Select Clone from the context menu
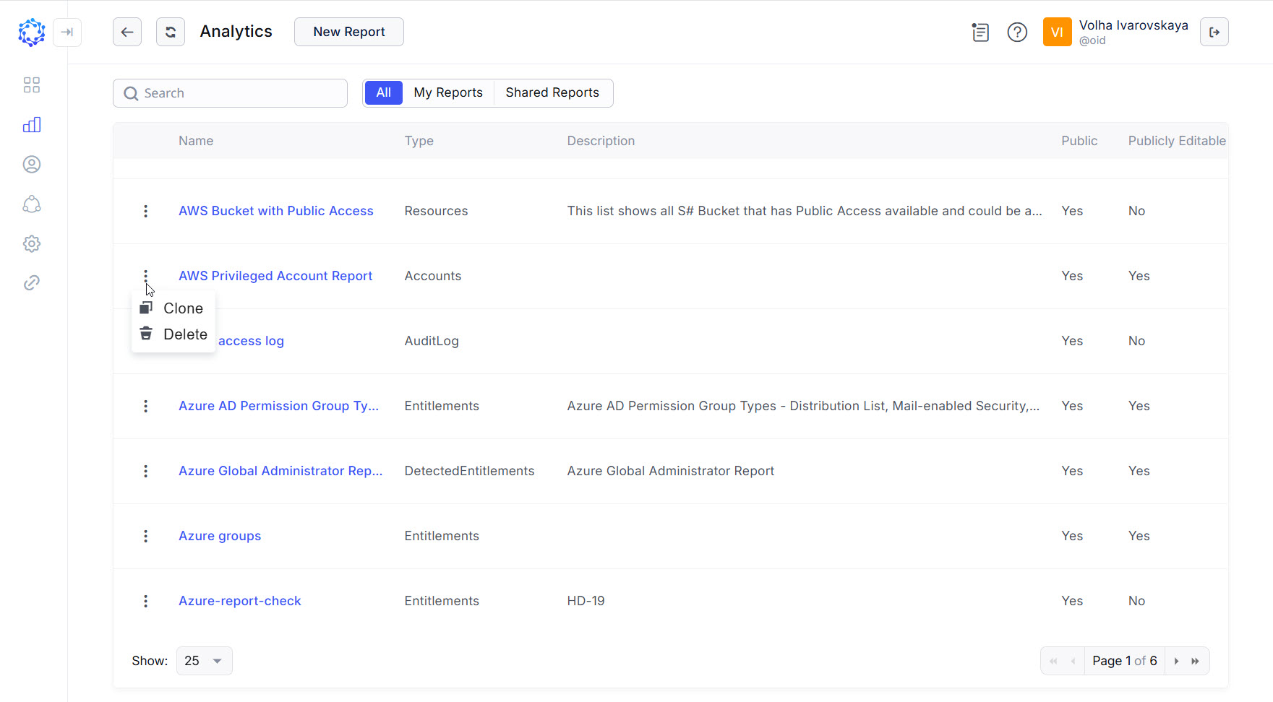This screenshot has height=702, width=1273. point(182,308)
